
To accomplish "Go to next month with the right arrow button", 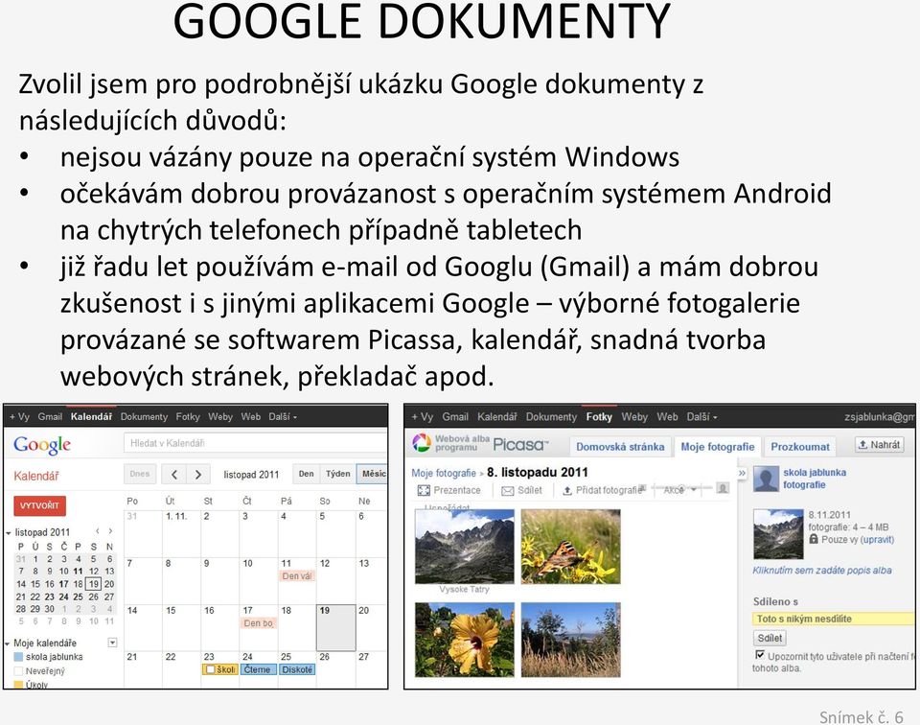I will (x=198, y=475).
